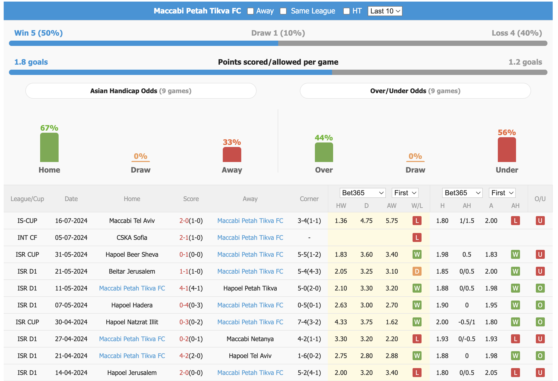Click the L result badge in the CSKA Sofia row

pos(417,237)
